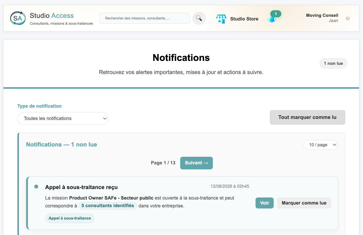
Task: Click the Page 1 / 13 indicator
Action: tap(163, 163)
